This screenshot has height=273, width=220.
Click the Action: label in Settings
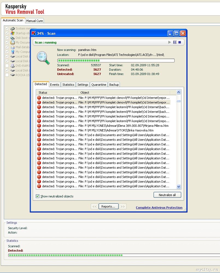pyautogui.click(x=13, y=232)
